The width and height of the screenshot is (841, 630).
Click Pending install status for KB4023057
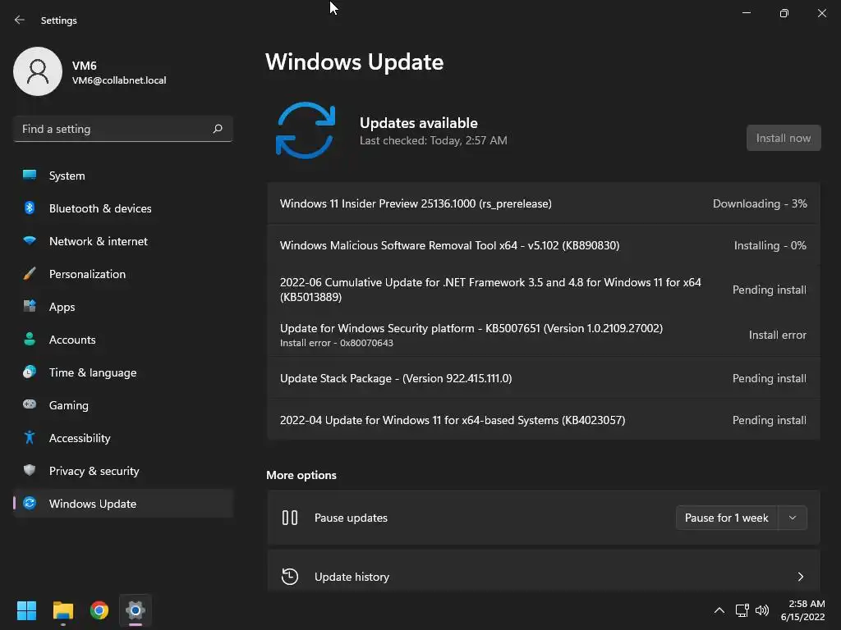pos(769,420)
